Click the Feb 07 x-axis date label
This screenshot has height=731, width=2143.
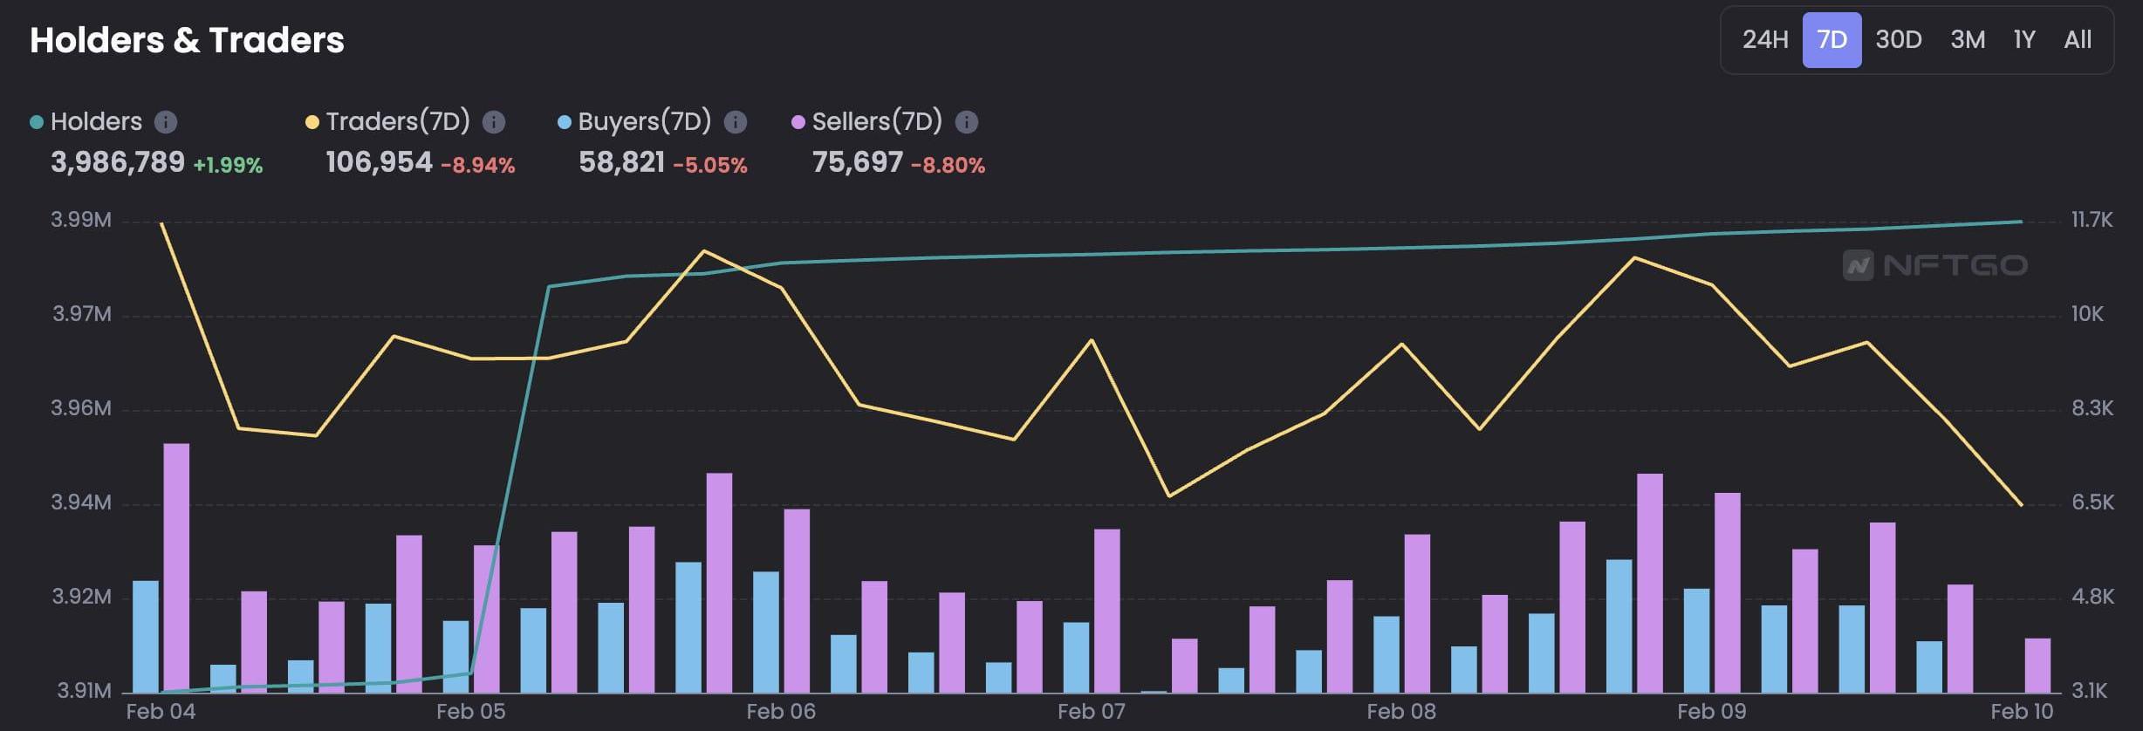pos(1091,712)
